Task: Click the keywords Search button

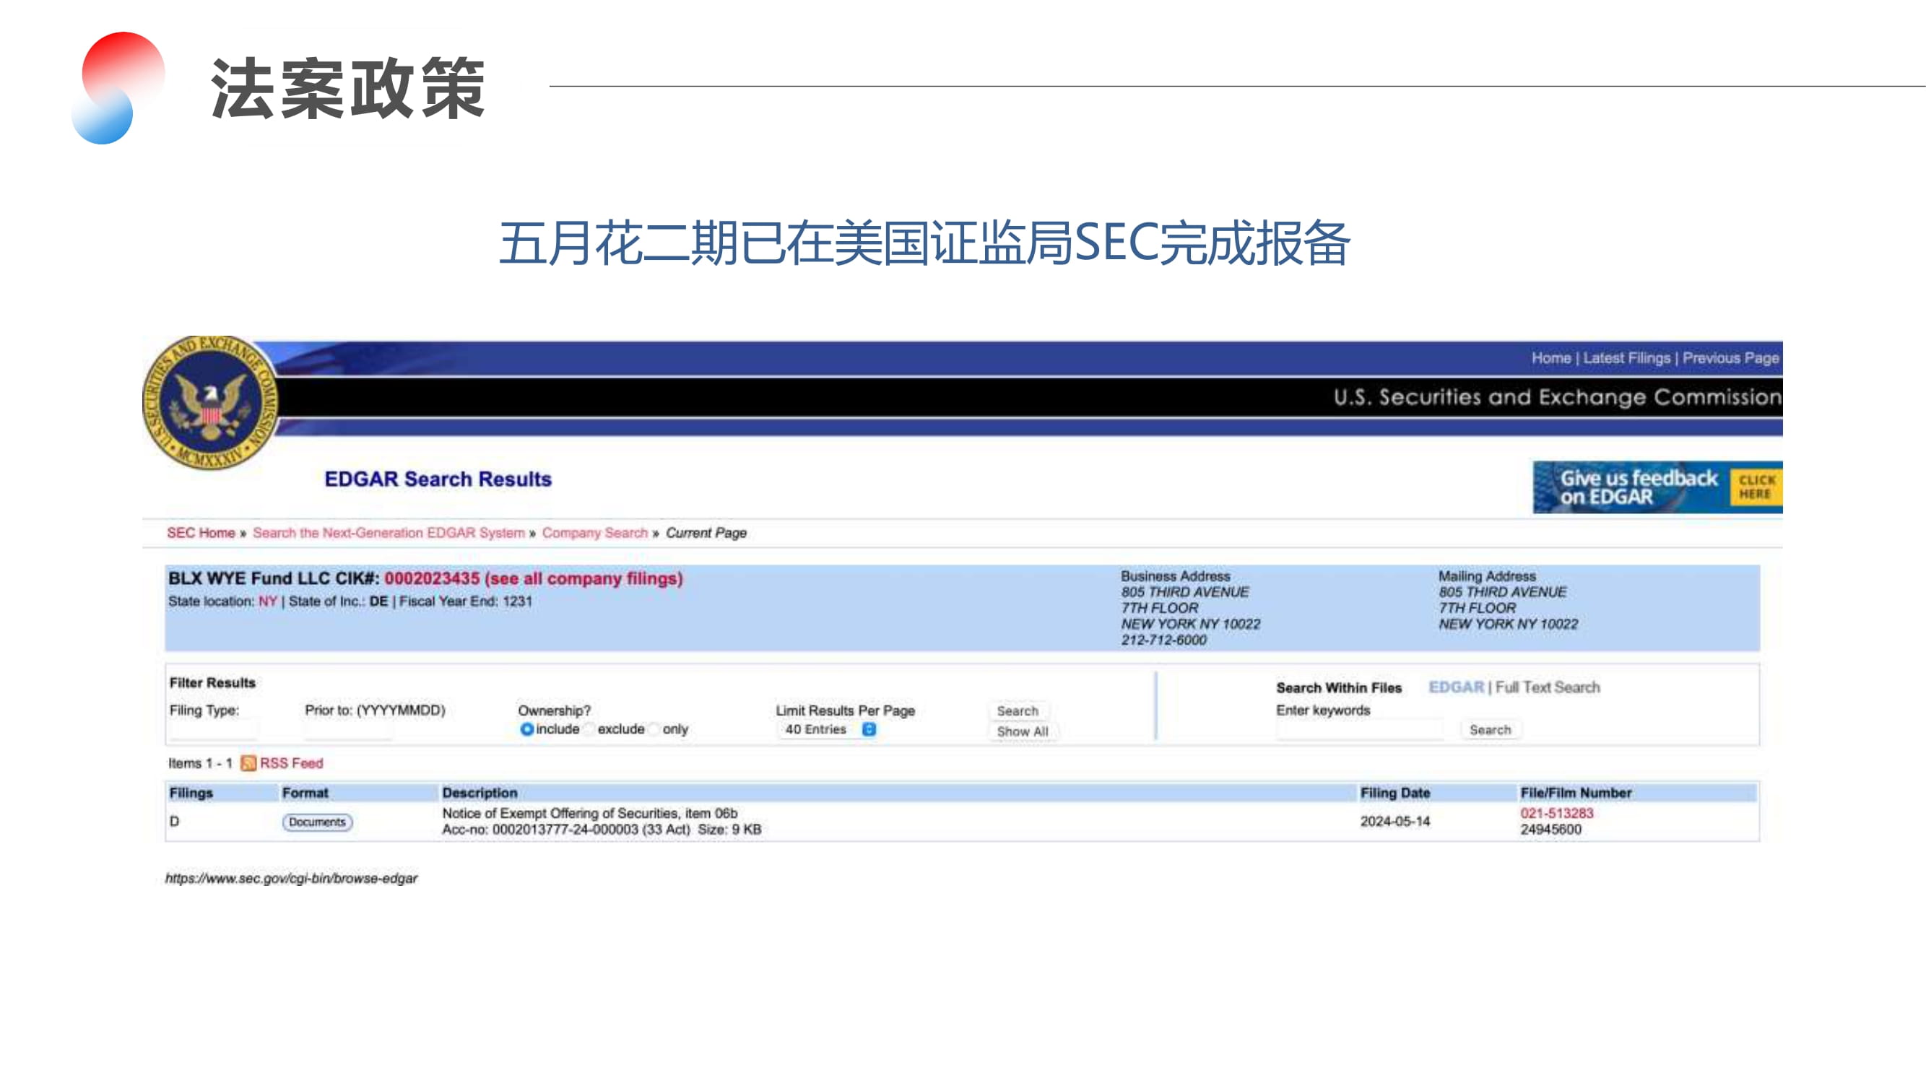Action: (x=1490, y=730)
